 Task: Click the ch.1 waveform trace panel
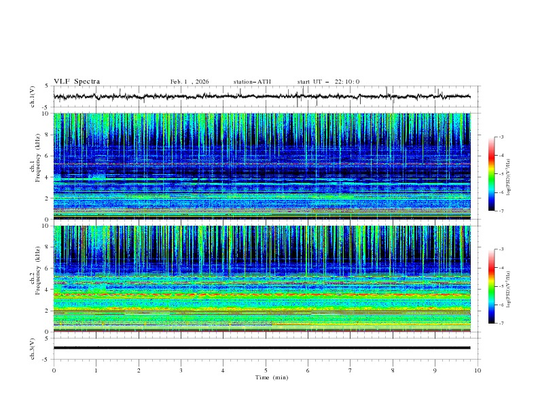265,97
